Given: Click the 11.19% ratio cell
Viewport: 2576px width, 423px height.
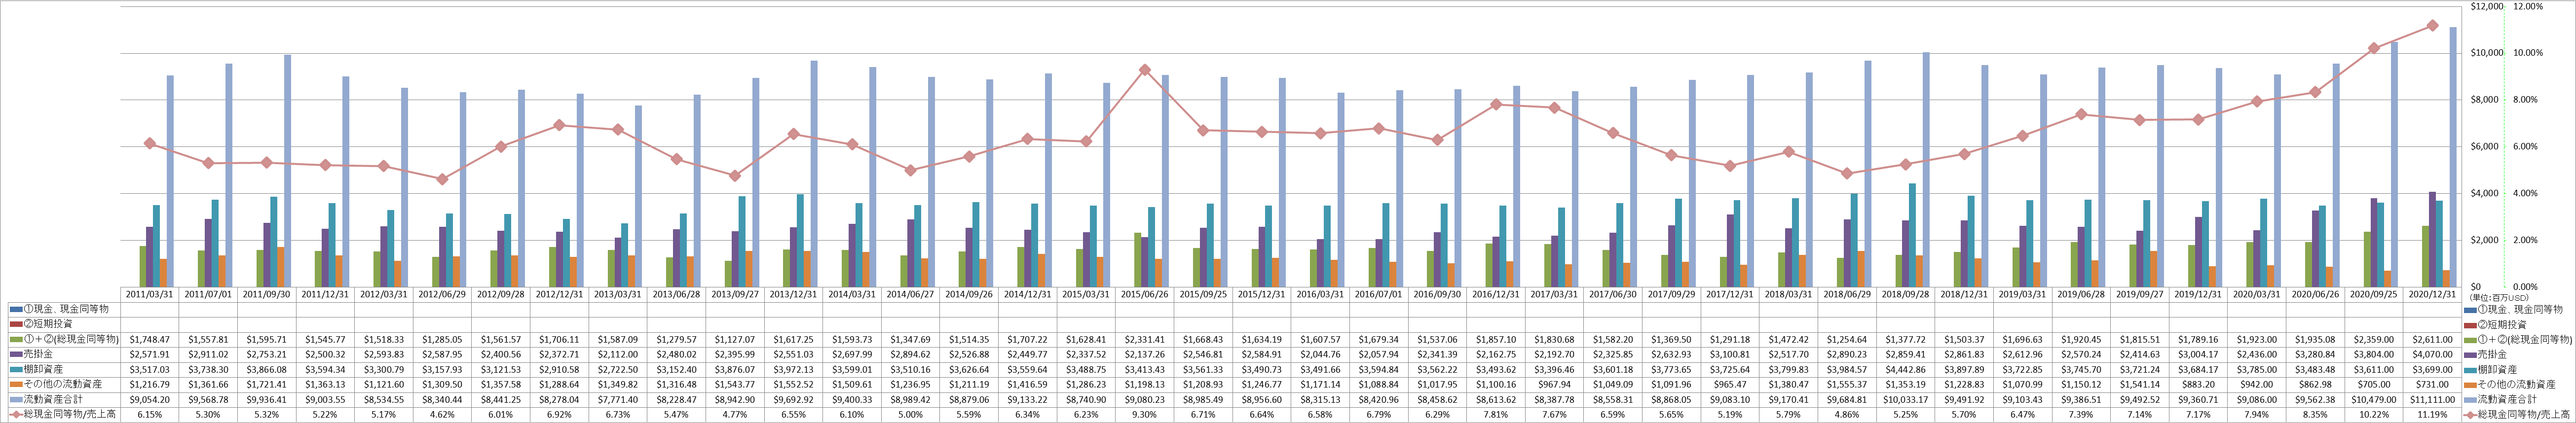Looking at the screenshot, I should click(2433, 414).
